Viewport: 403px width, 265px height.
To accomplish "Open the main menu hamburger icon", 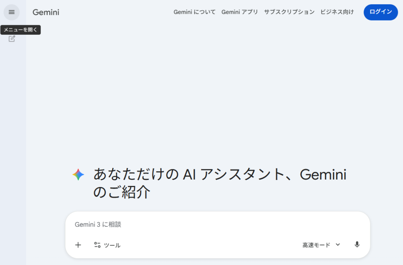I will (x=11, y=12).
